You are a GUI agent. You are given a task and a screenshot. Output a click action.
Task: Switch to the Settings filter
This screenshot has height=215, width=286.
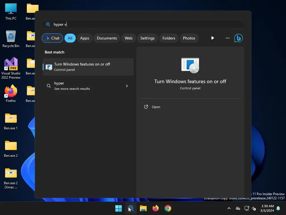147,38
